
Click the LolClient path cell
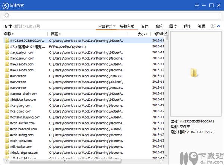click(86, 82)
